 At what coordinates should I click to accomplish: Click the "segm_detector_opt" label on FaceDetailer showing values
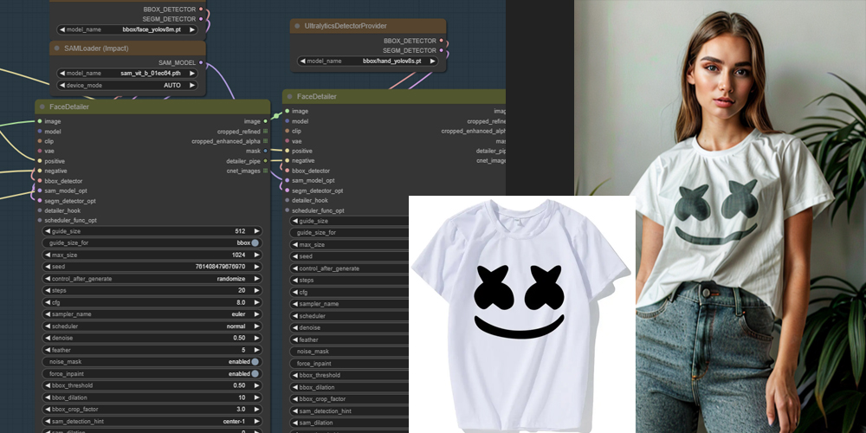[70, 201]
